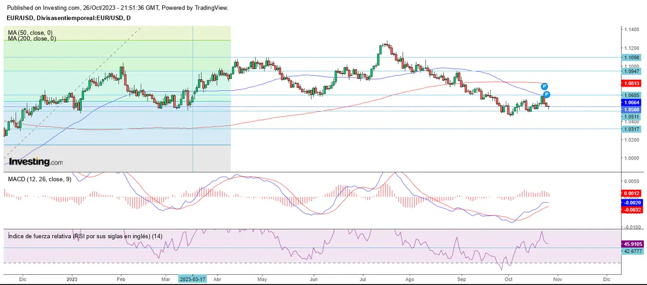Select the blue 1.0664 price label

(631, 102)
